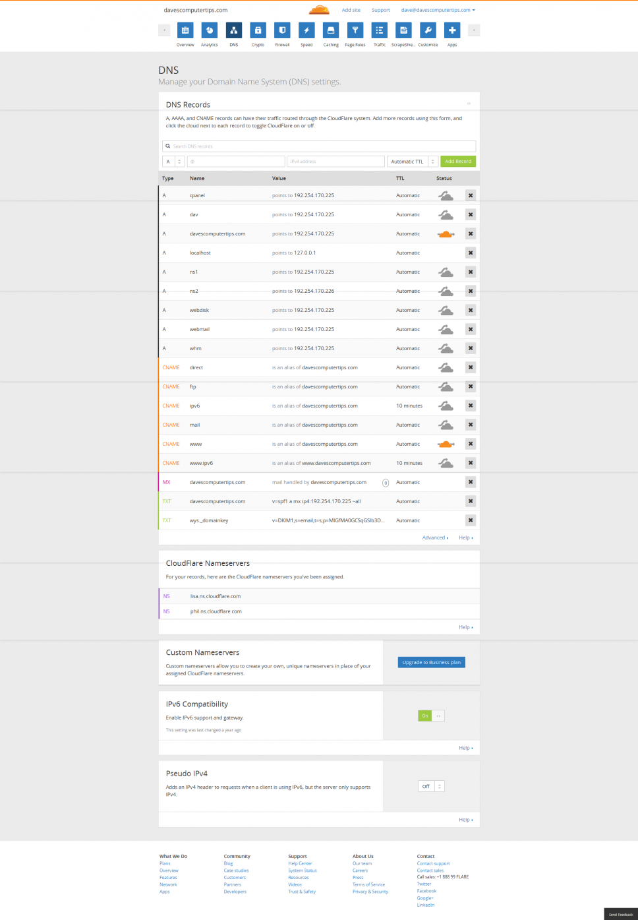Delete the MX davescomputertips.com record
Image resolution: width=638 pixels, height=920 pixels.
[471, 482]
